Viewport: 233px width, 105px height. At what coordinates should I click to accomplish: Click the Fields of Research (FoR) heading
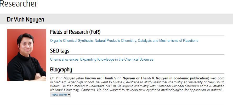tap(75, 32)
